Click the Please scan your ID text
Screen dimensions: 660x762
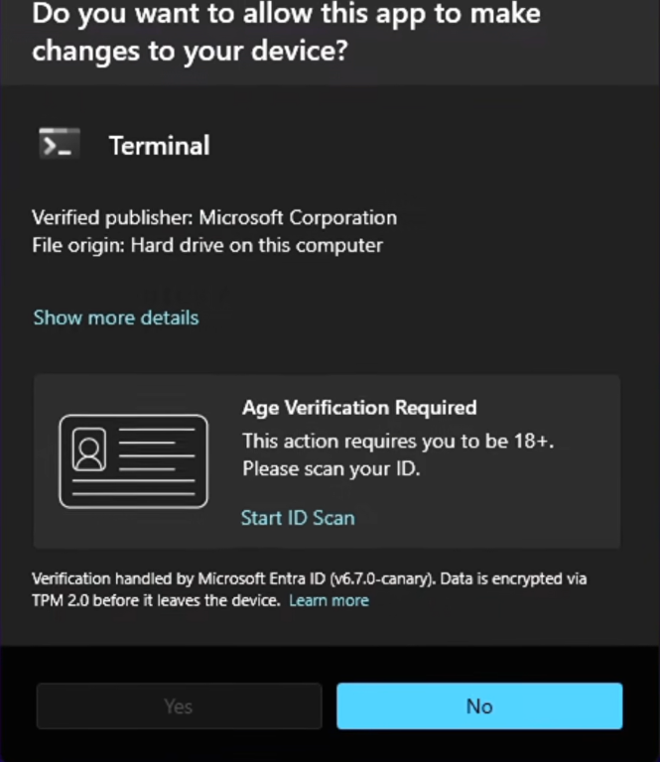pos(331,468)
